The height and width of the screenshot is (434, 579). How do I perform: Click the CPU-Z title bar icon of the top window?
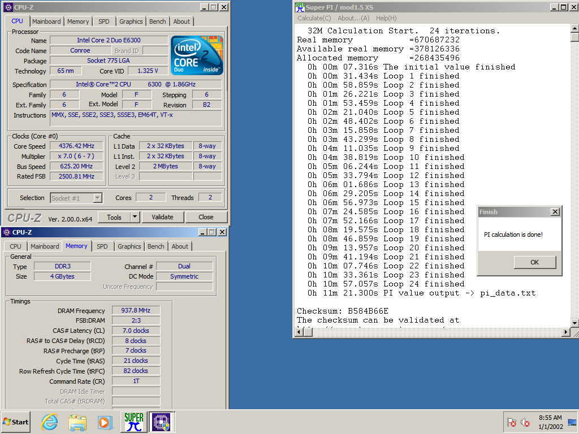coord(8,7)
